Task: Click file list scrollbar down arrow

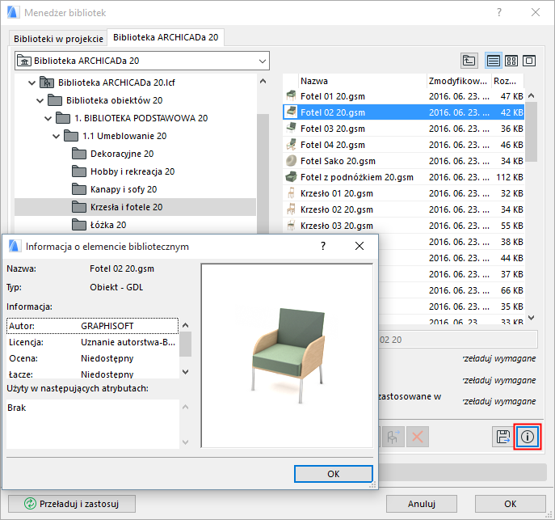Action: coord(531,318)
